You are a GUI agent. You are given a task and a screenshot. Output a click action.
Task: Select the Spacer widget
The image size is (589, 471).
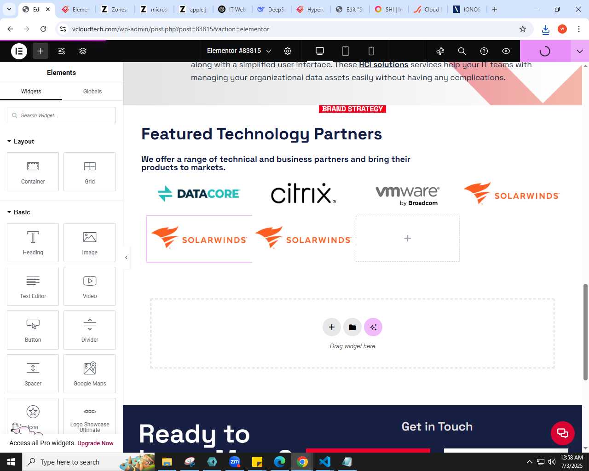pyautogui.click(x=33, y=373)
